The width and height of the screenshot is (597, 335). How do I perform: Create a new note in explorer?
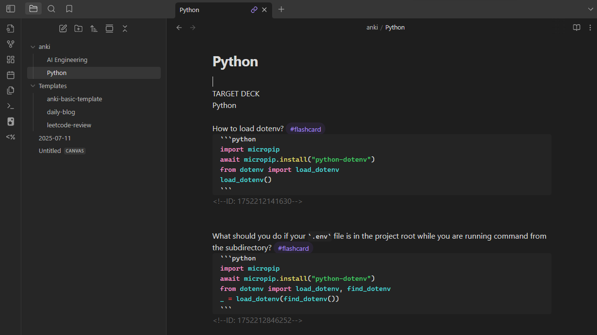[63, 29]
